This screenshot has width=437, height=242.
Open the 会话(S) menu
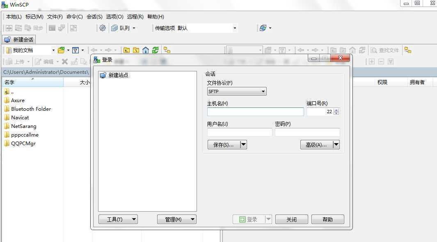pyautogui.click(x=94, y=17)
